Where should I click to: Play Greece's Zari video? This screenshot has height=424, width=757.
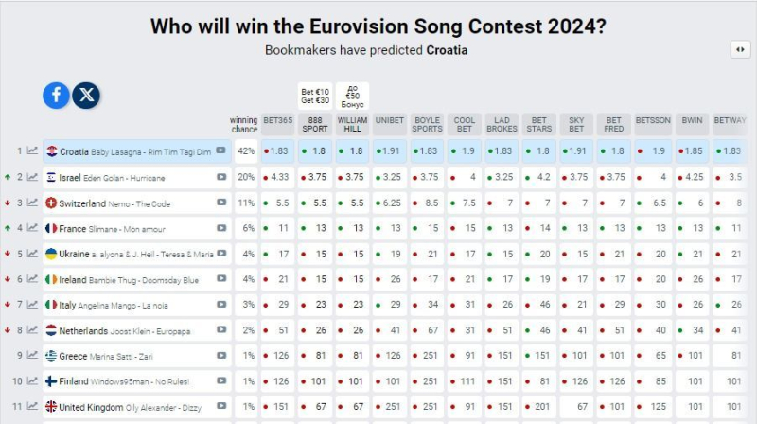(x=221, y=356)
